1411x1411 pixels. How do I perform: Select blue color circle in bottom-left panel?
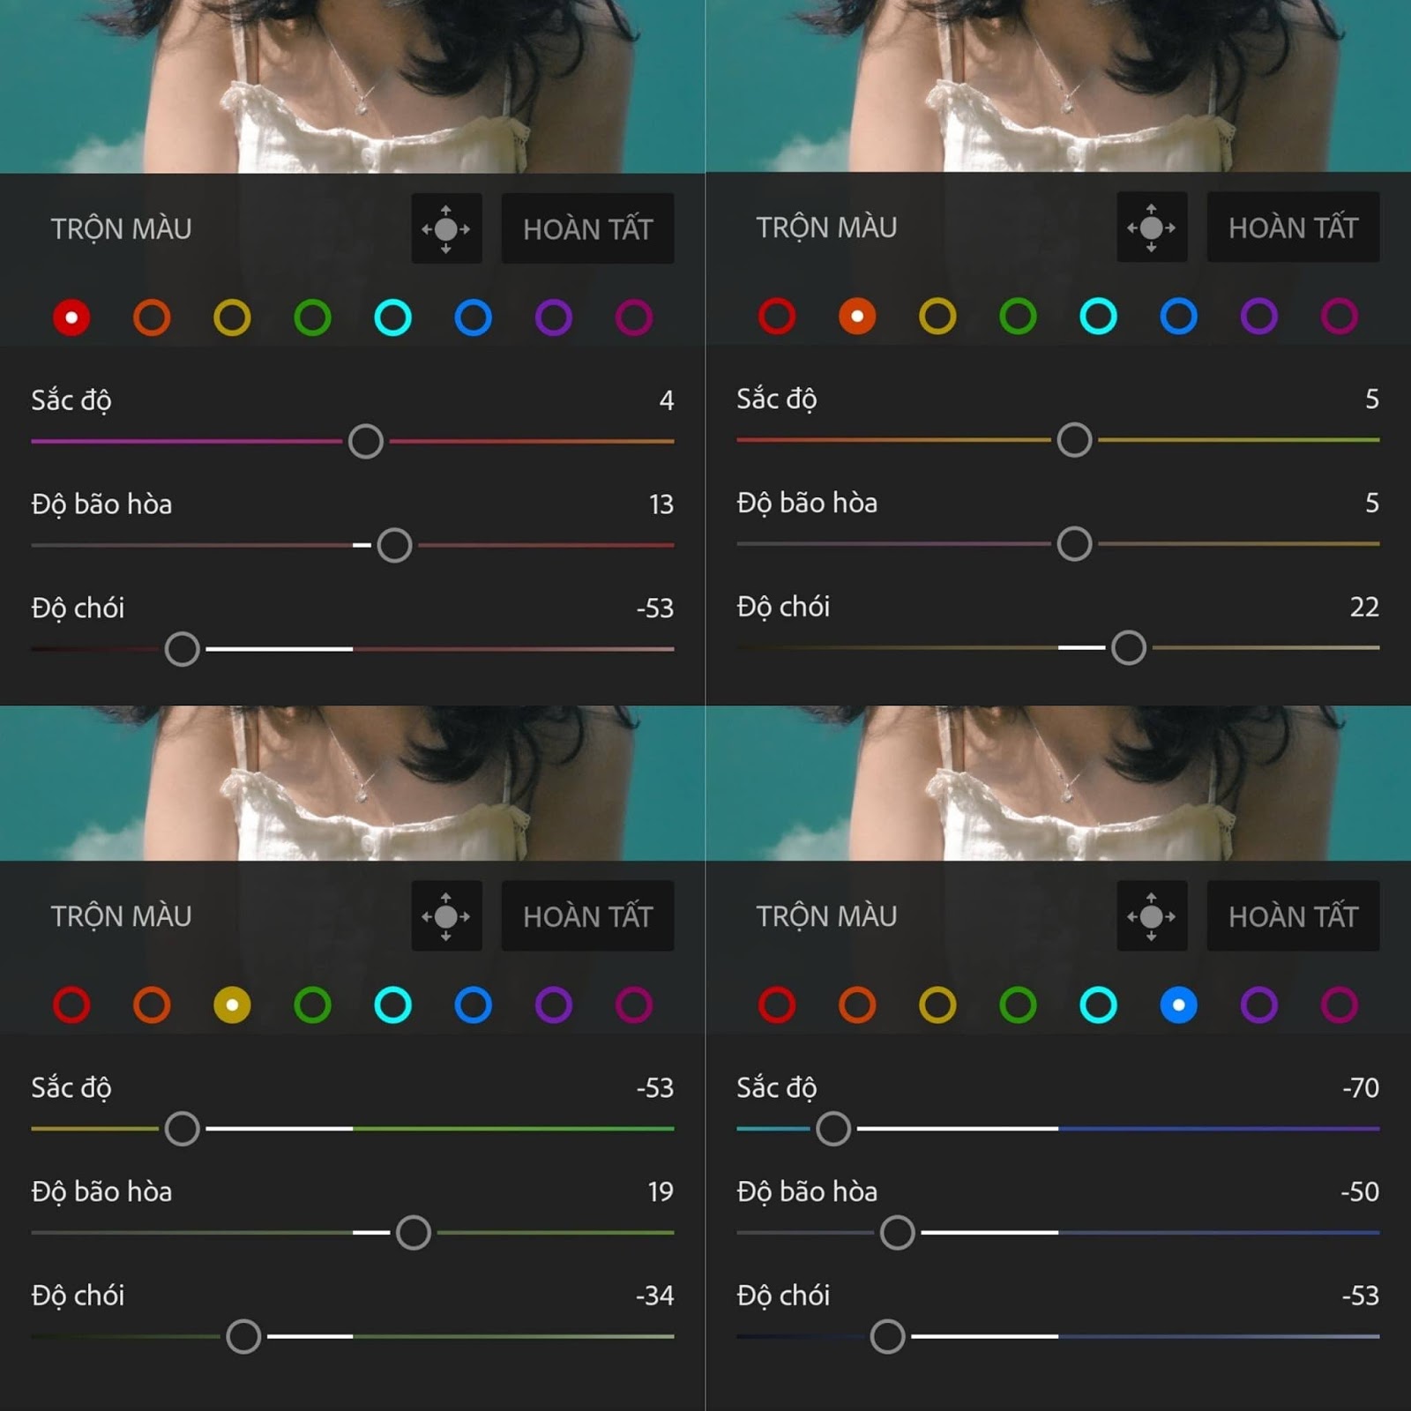tap(473, 1004)
